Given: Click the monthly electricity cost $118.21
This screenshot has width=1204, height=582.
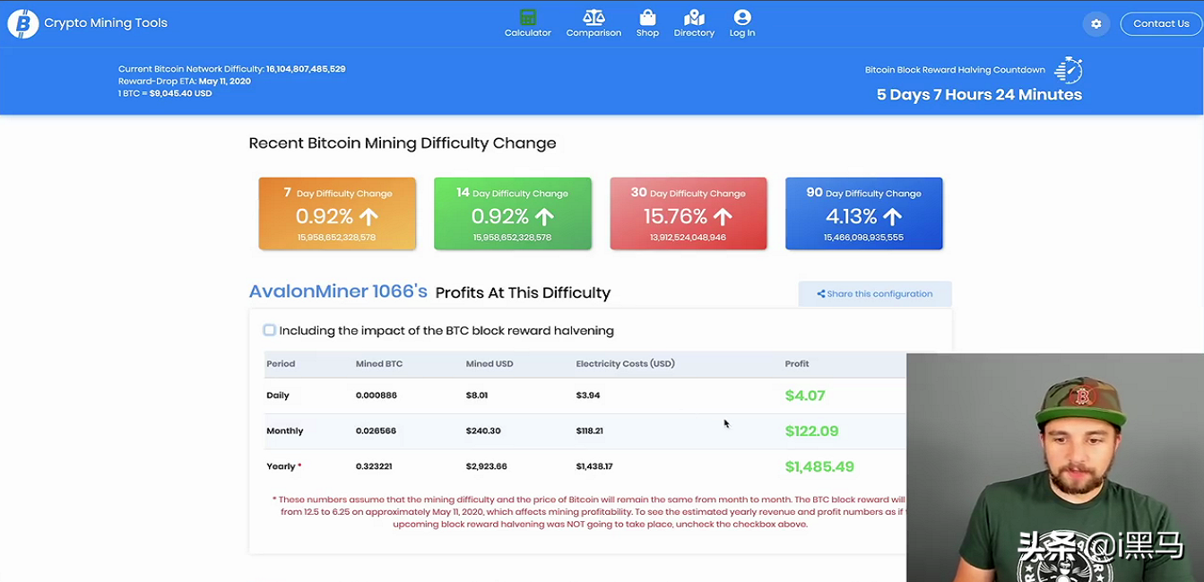Looking at the screenshot, I should (590, 431).
